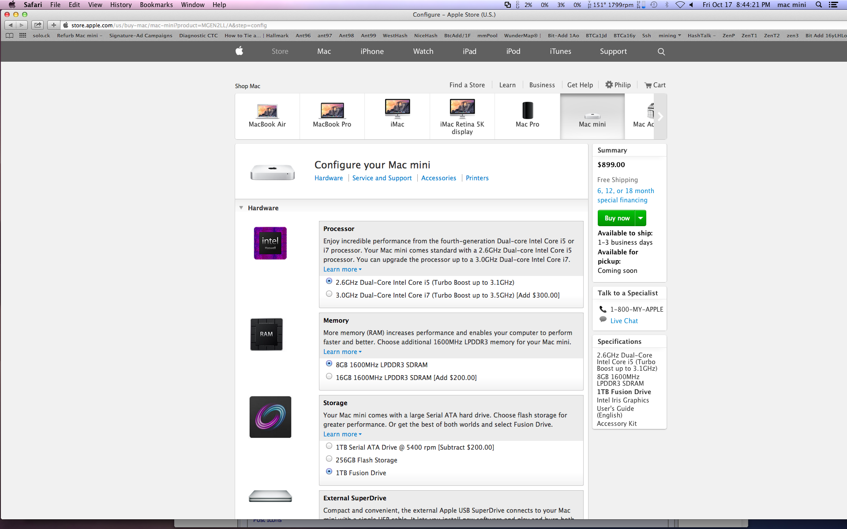Click the green Buy now button
The image size is (847, 529).
coord(617,218)
